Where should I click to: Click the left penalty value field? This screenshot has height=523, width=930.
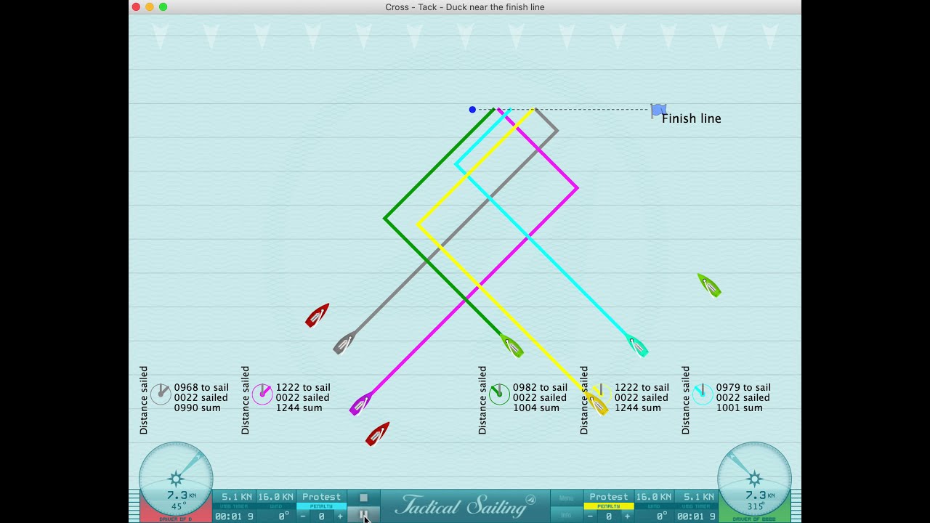[321, 516]
